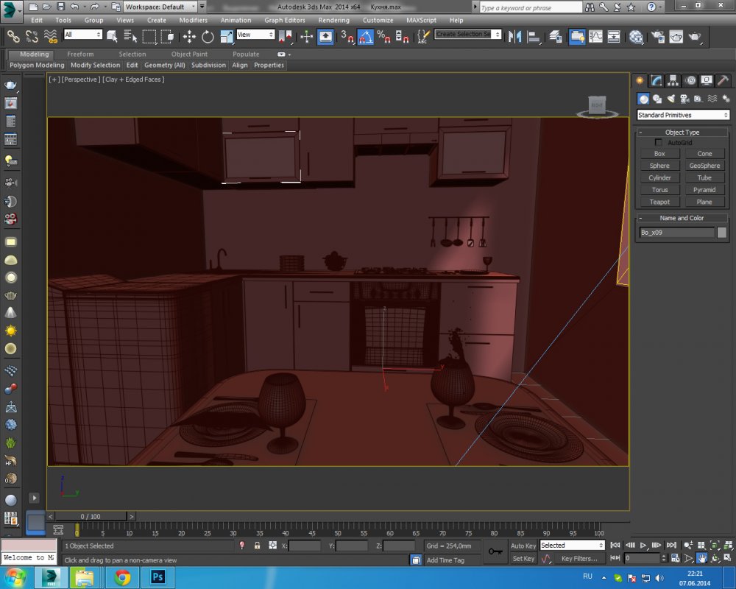Open the Modify command panel tab
This screenshot has width=736, height=589.
point(657,80)
